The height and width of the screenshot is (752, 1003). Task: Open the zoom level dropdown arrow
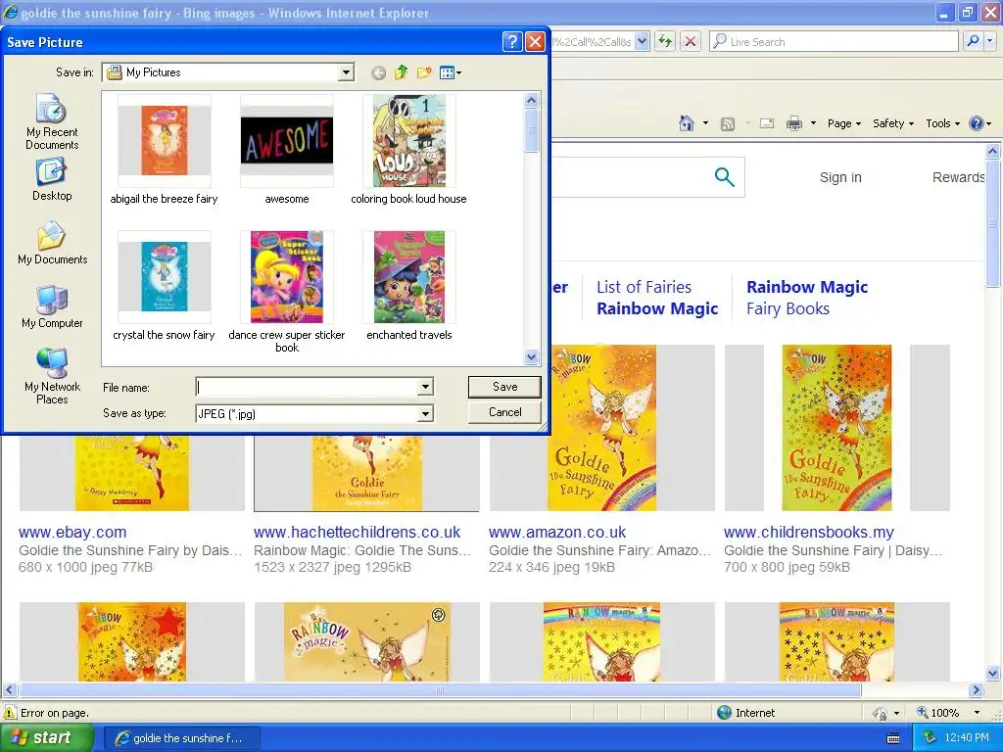coord(977,713)
